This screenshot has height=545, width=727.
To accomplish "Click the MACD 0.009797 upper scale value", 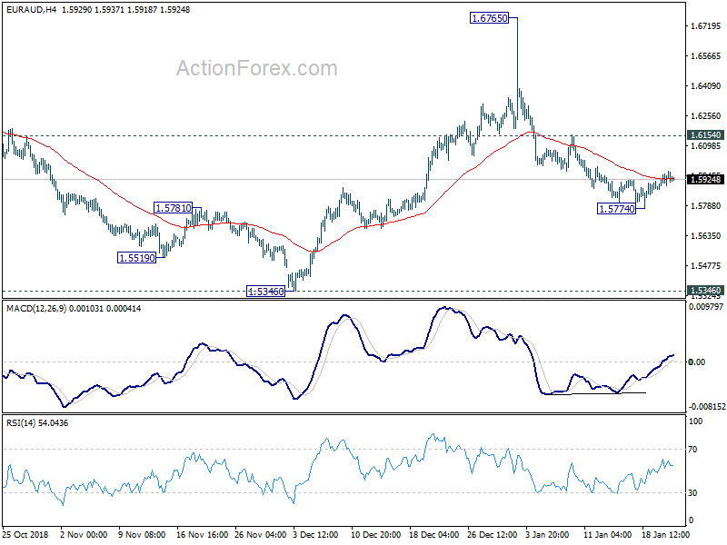I will [706, 307].
